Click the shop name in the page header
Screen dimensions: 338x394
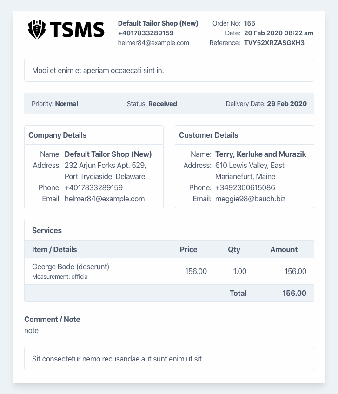coord(158,23)
